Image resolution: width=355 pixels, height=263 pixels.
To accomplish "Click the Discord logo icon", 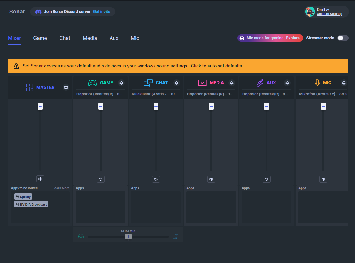I will click(x=38, y=12).
